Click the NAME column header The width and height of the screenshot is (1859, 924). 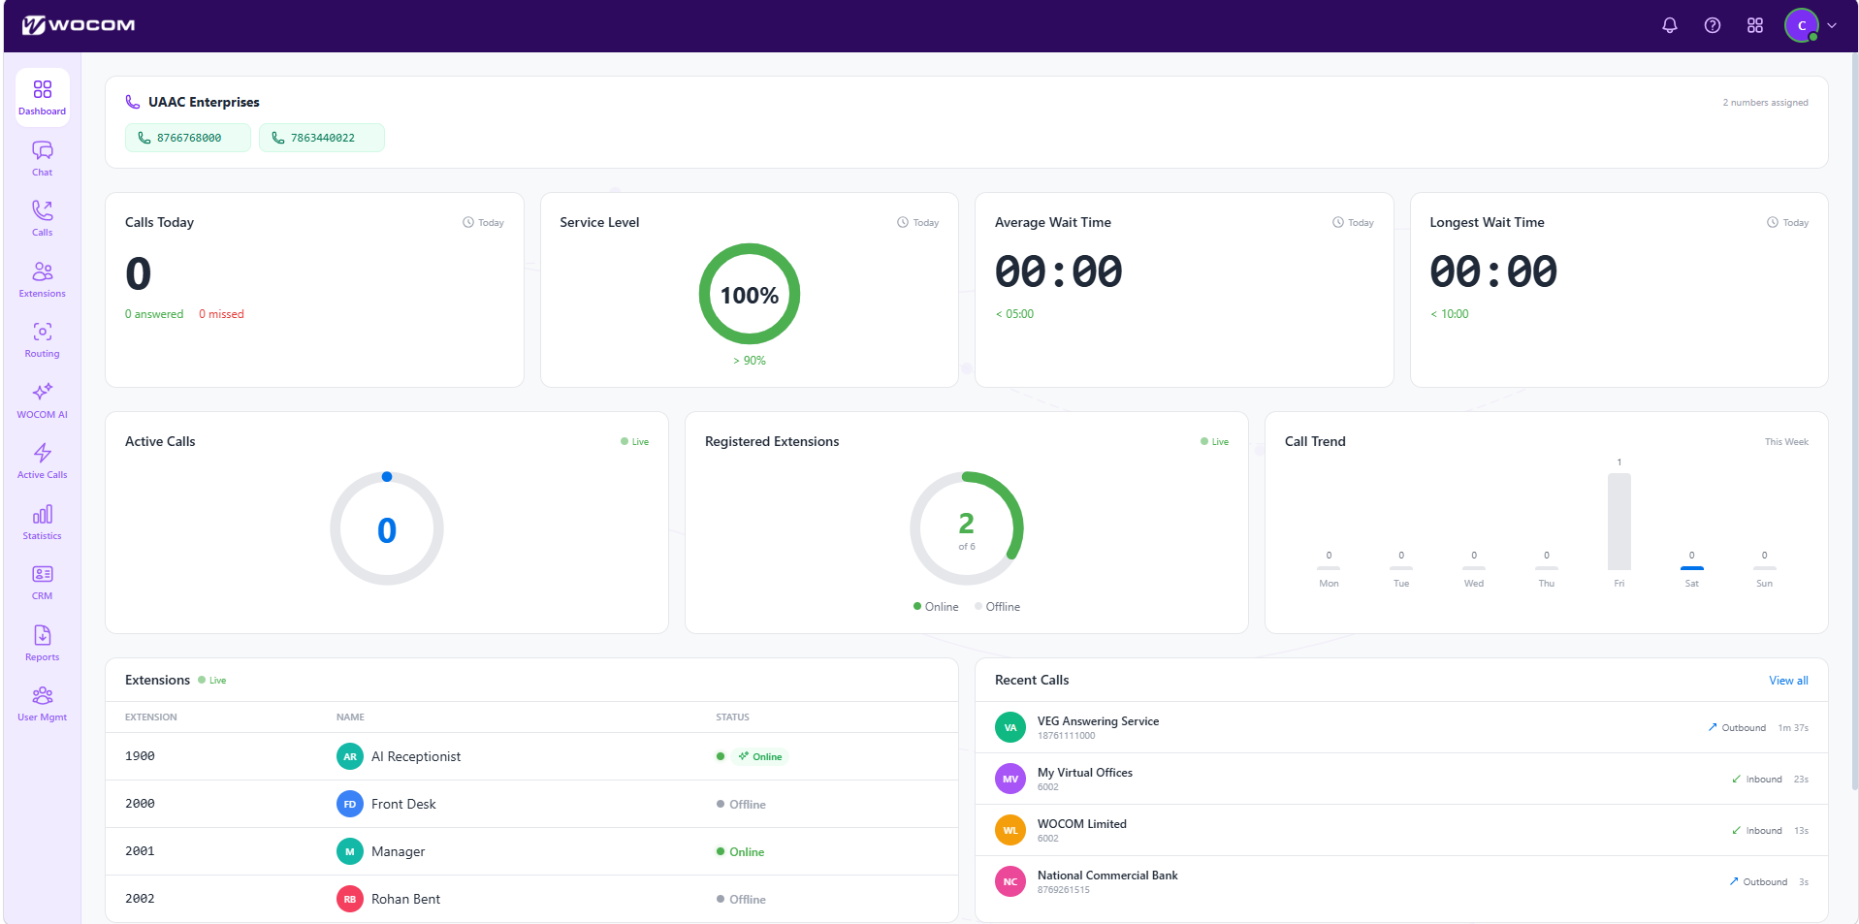tap(350, 717)
